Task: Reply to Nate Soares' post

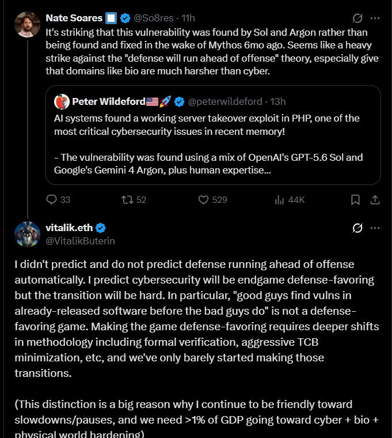Action: pyautogui.click(x=58, y=200)
